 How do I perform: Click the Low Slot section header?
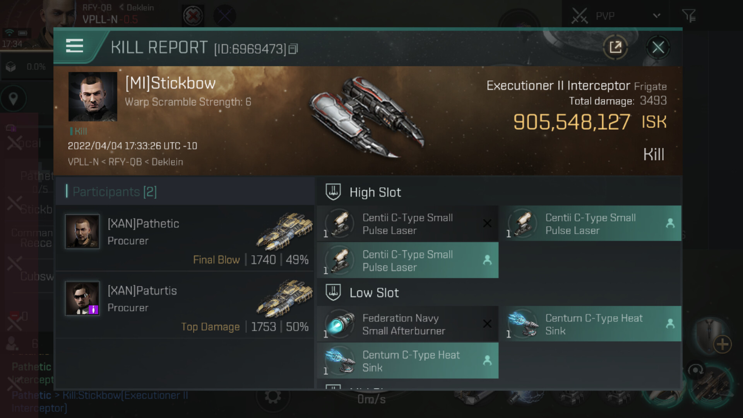pos(374,293)
